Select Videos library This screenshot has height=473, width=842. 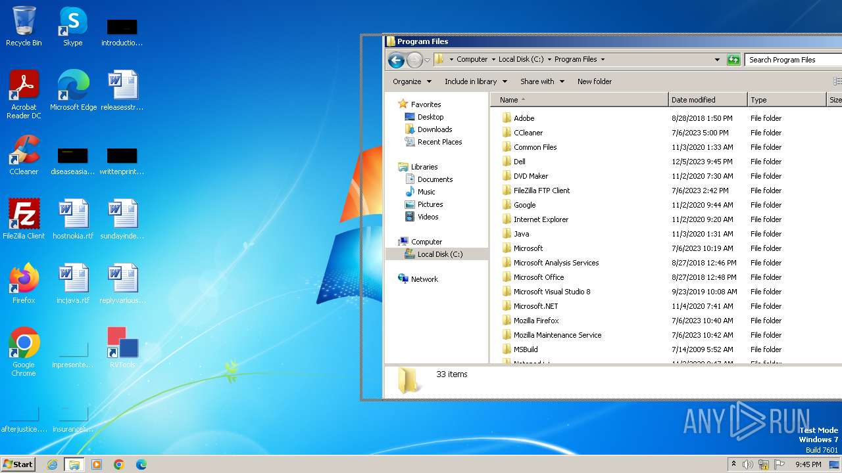click(428, 217)
